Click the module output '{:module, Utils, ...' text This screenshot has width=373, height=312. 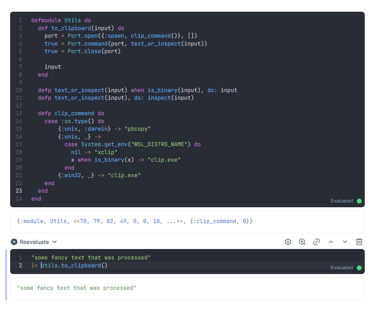135,221
